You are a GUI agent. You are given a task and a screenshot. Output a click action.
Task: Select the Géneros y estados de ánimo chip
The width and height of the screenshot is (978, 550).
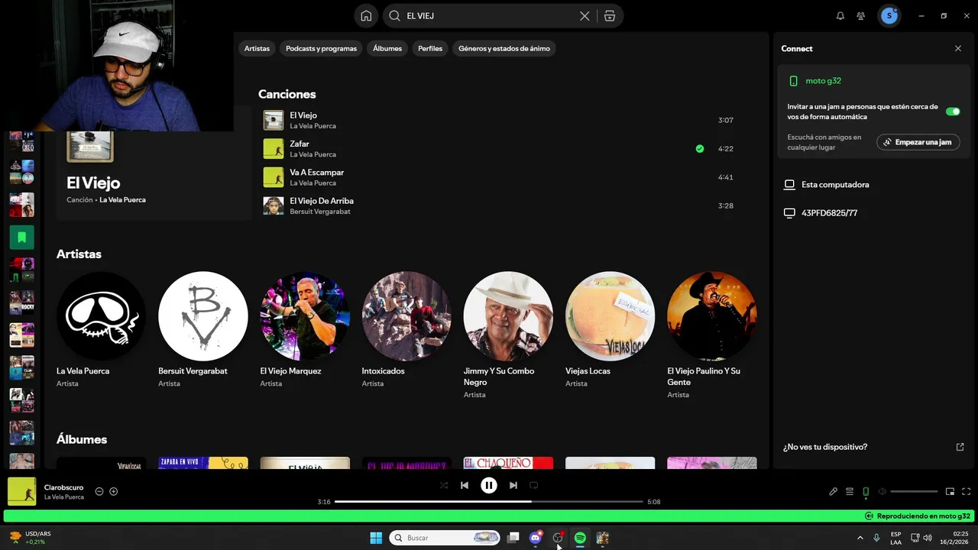(x=504, y=48)
